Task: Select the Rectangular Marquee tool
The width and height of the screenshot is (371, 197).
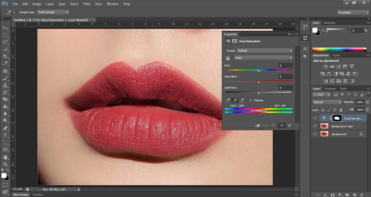Action: (x=5, y=35)
